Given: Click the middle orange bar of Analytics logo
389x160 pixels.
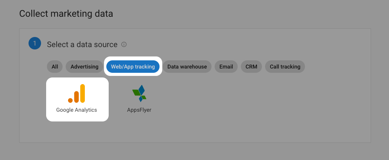Looking at the screenshot, I should [x=76, y=97].
